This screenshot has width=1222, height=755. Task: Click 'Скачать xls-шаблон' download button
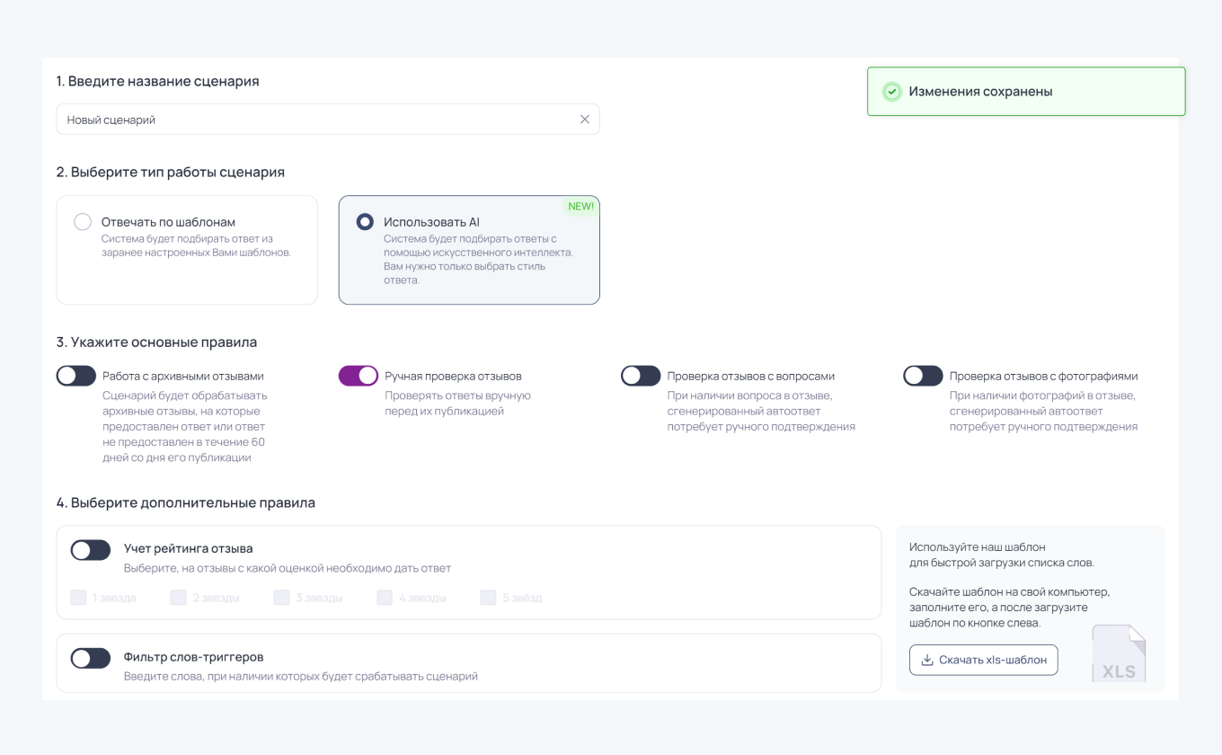tap(984, 660)
